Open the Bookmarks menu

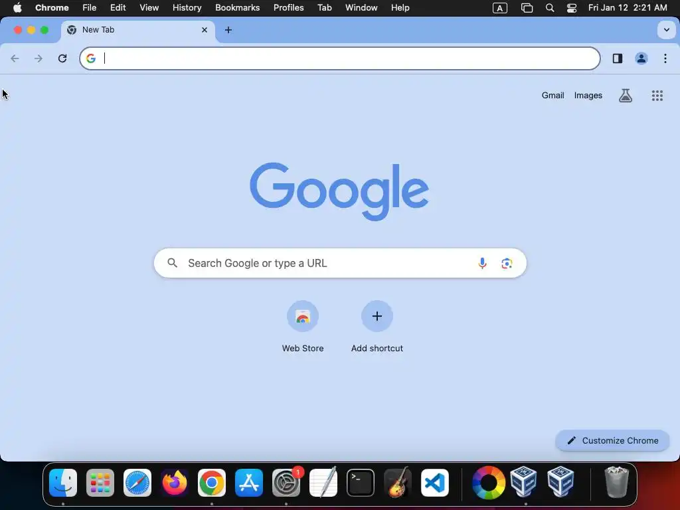237,8
